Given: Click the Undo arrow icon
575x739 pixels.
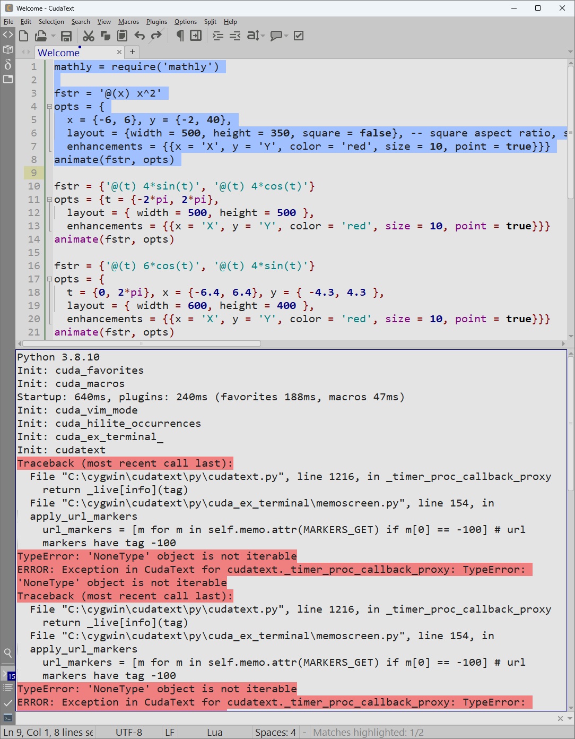Looking at the screenshot, I should click(140, 36).
